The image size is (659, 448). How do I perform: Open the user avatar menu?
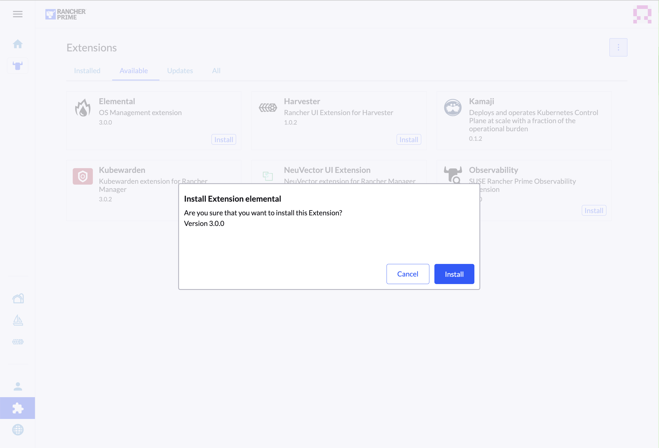[x=642, y=14]
